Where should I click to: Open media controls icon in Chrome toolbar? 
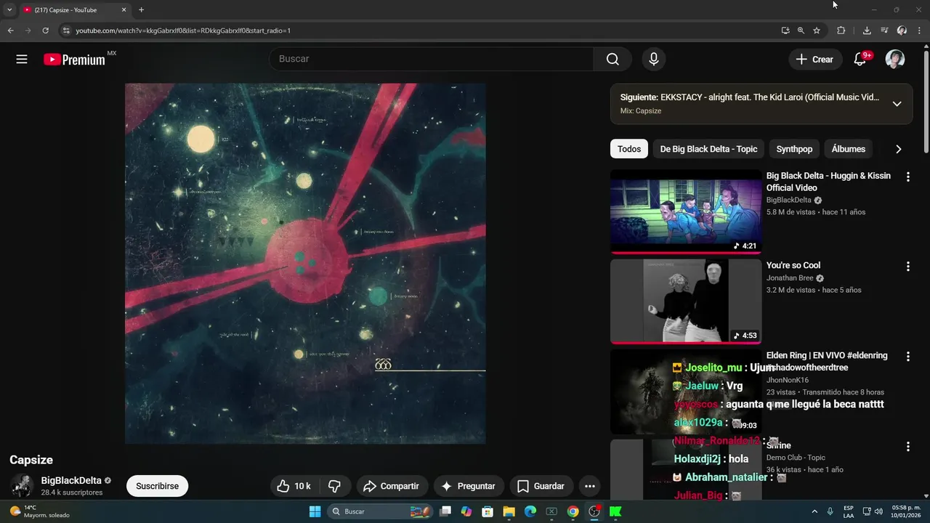[x=884, y=31]
